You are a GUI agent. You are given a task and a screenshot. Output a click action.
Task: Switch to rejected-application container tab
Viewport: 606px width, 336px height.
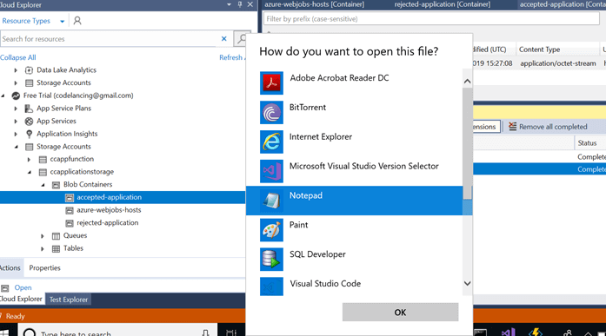[x=443, y=4]
